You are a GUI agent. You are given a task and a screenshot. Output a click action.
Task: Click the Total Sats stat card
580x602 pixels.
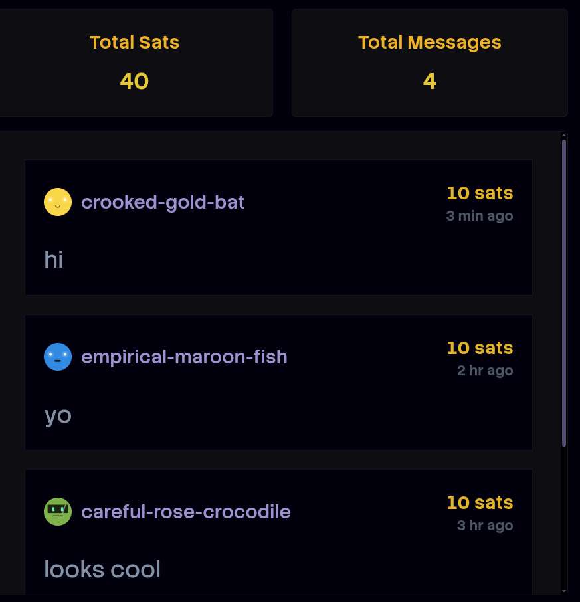click(x=134, y=63)
